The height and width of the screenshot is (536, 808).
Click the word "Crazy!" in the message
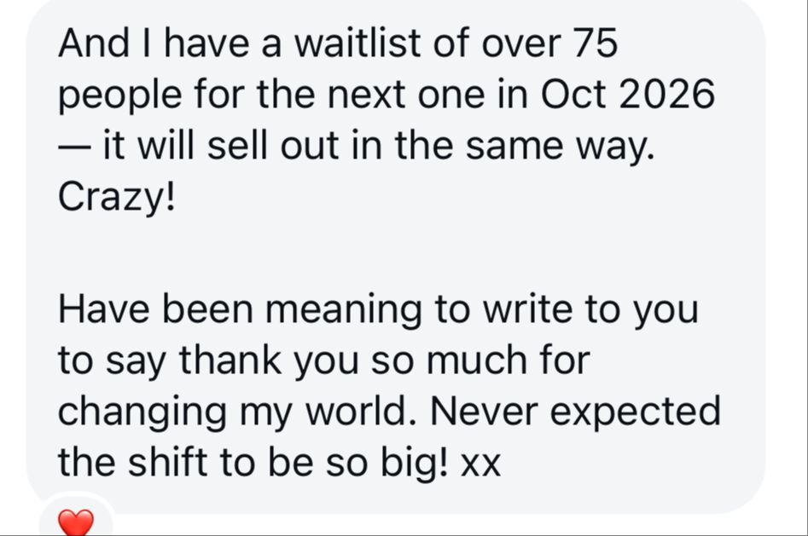[x=117, y=198]
